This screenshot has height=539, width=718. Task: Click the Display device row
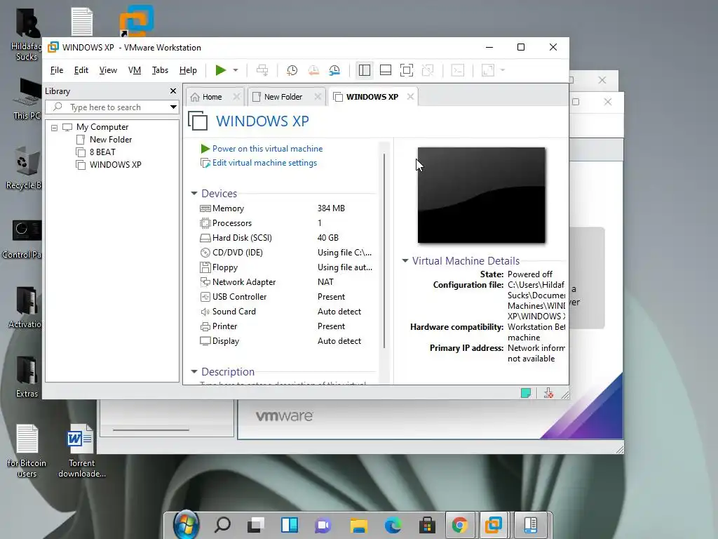pos(287,341)
